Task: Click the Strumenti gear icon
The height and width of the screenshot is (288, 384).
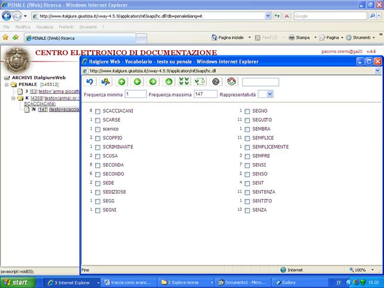Action: [x=349, y=38]
